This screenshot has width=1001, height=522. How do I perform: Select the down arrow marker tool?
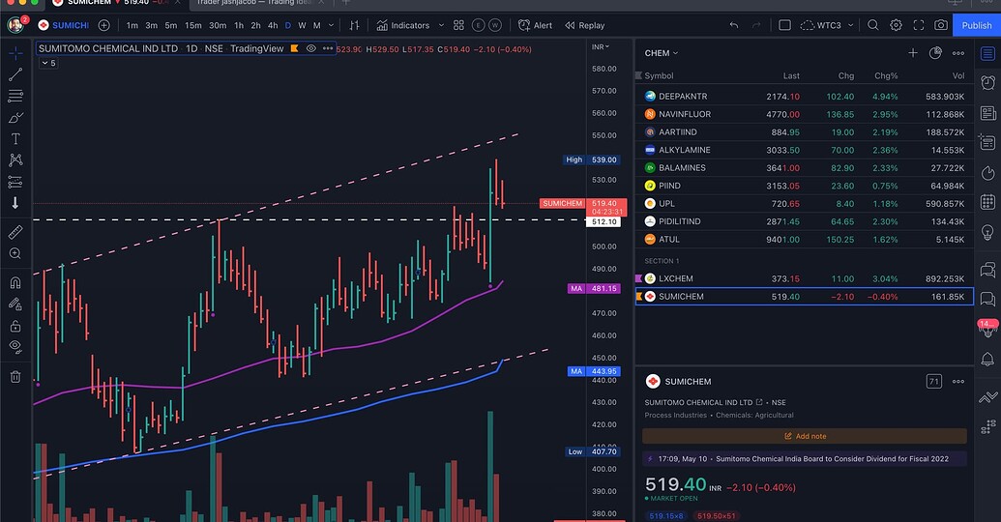point(15,203)
